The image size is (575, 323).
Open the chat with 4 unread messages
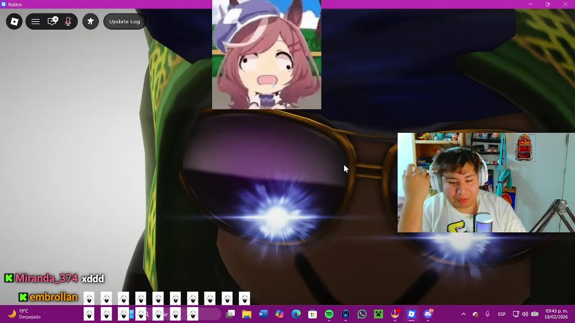pos(53,22)
